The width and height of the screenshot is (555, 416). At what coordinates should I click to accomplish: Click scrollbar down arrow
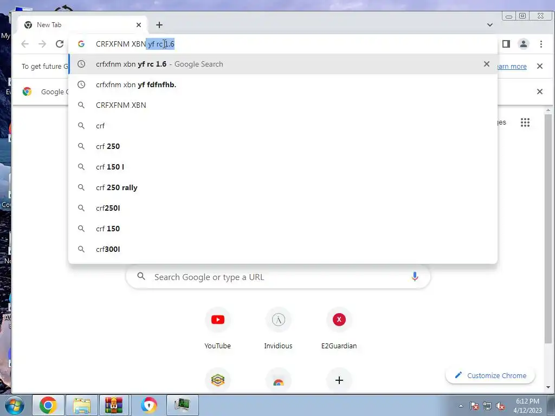point(548,388)
